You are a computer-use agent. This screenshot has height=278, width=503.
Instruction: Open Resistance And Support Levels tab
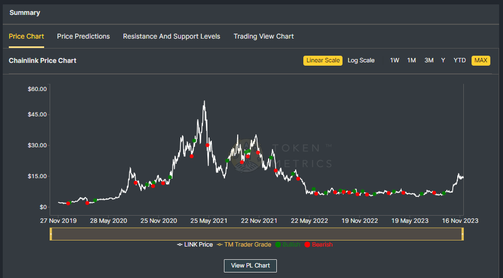coord(172,36)
